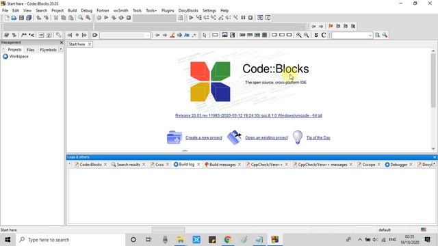Click the Open file toolbar icon

(x=14, y=18)
